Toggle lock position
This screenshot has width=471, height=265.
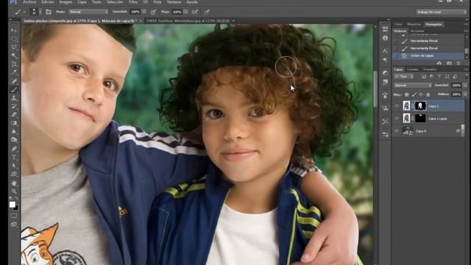point(421,95)
